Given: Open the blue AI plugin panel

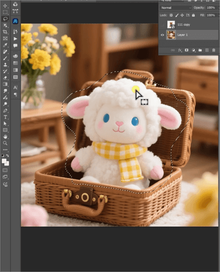Looking at the screenshot, I should tap(15, 21).
